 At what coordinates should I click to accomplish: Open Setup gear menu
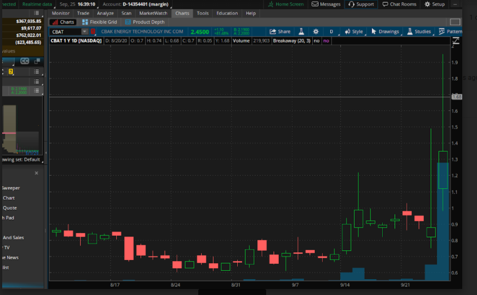[434, 4]
